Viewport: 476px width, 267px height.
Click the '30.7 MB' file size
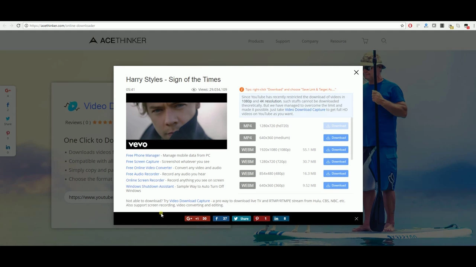[309, 162]
